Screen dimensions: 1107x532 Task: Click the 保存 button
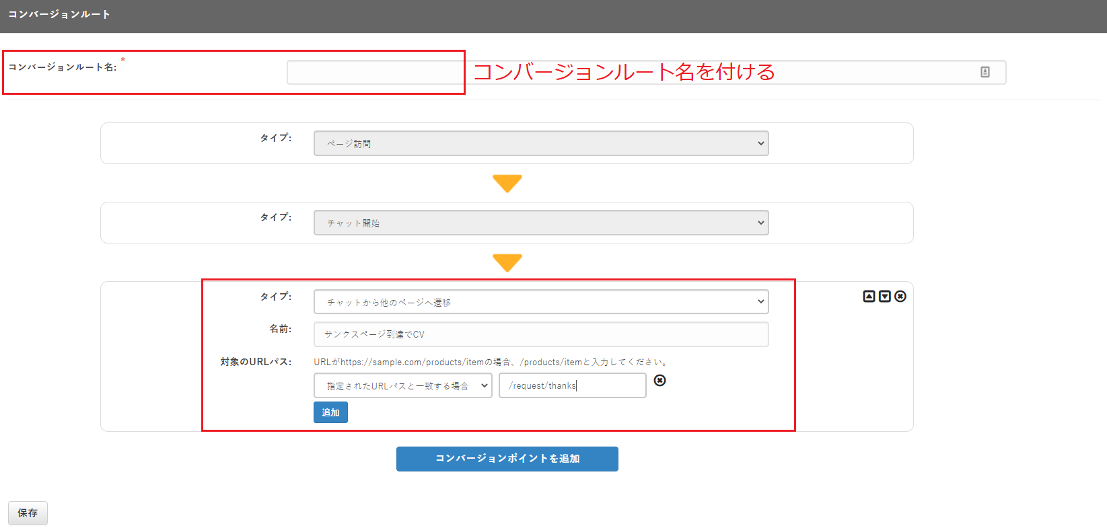coord(28,513)
